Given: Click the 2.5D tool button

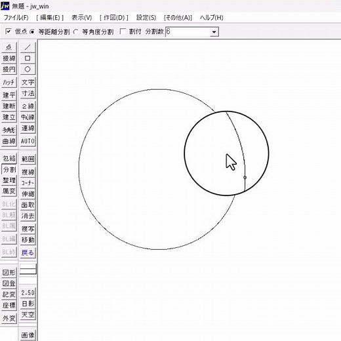Looking at the screenshot, I should (x=28, y=292).
